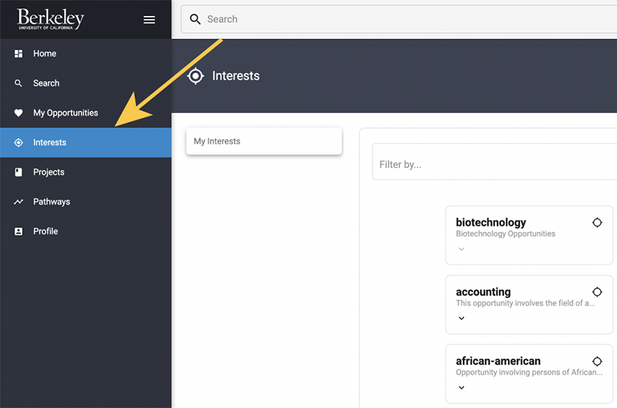
Task: Click the Berkeley logo
Action: 51,20
